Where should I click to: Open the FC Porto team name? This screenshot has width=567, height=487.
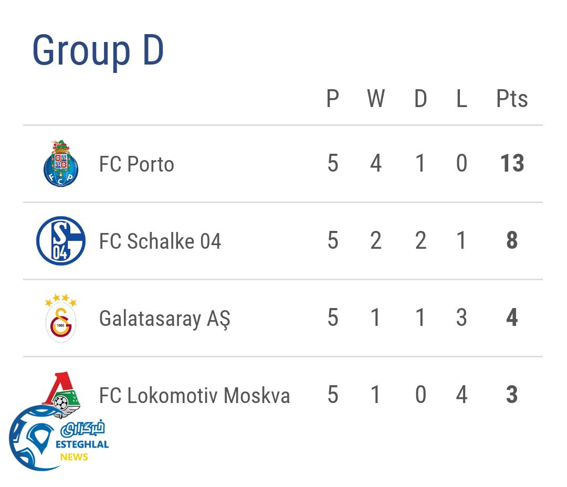[x=136, y=164]
